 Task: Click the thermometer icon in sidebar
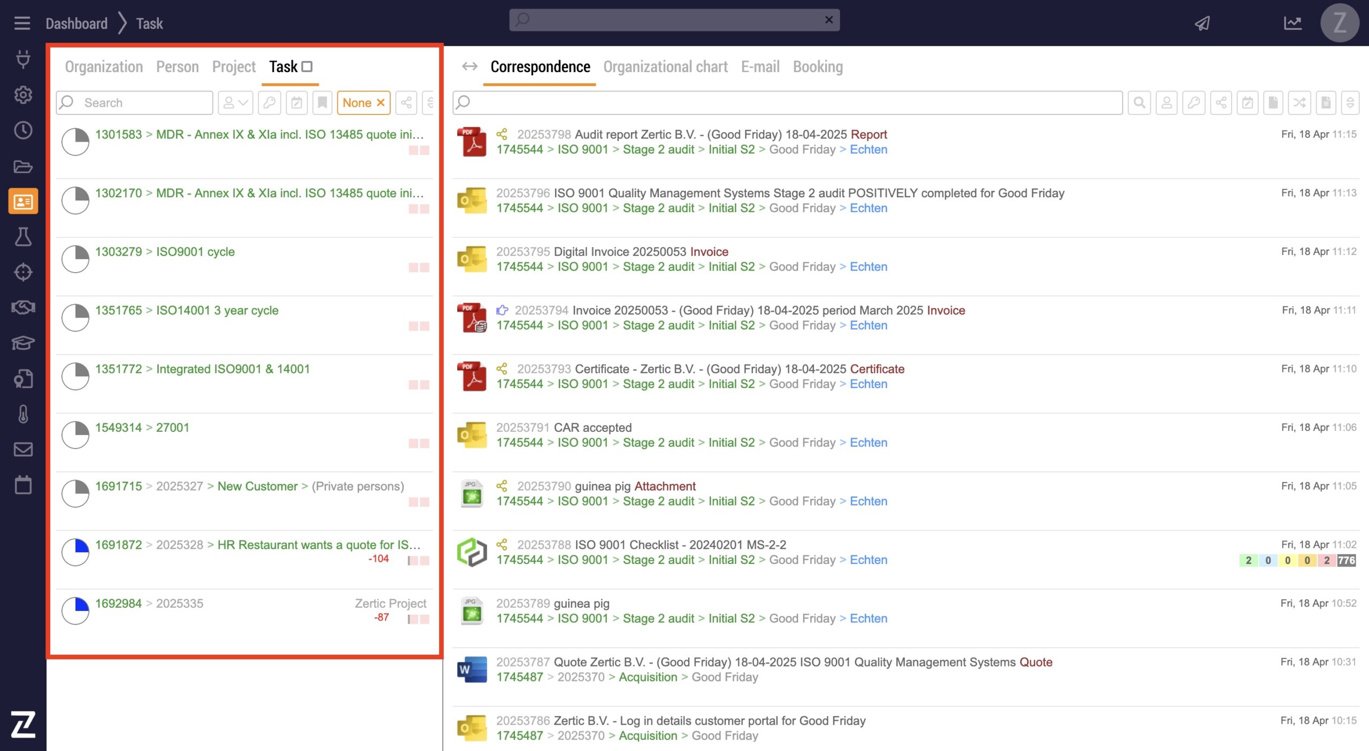tap(23, 414)
